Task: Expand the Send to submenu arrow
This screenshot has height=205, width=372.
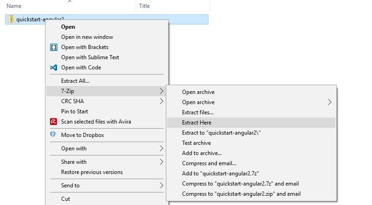Action: tap(161, 186)
